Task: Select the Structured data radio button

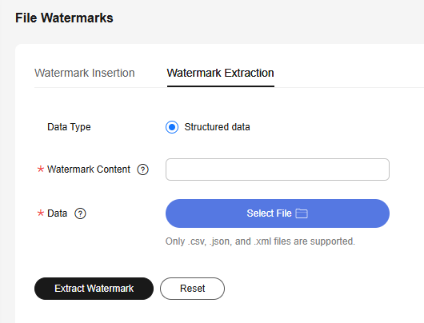Action: 172,127
